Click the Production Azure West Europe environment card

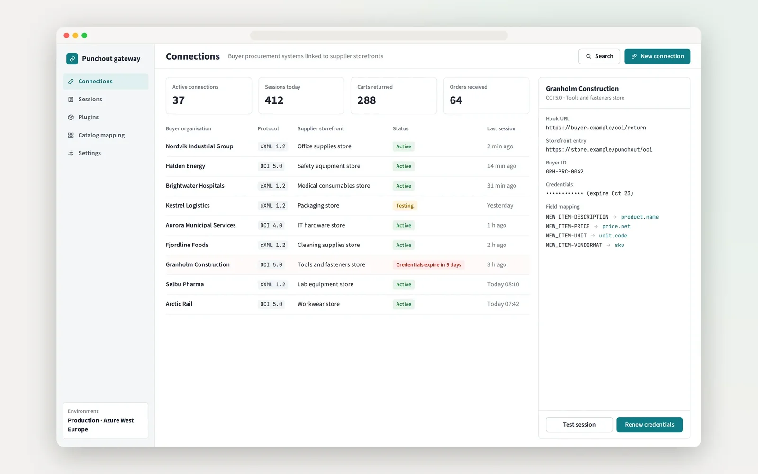106,421
